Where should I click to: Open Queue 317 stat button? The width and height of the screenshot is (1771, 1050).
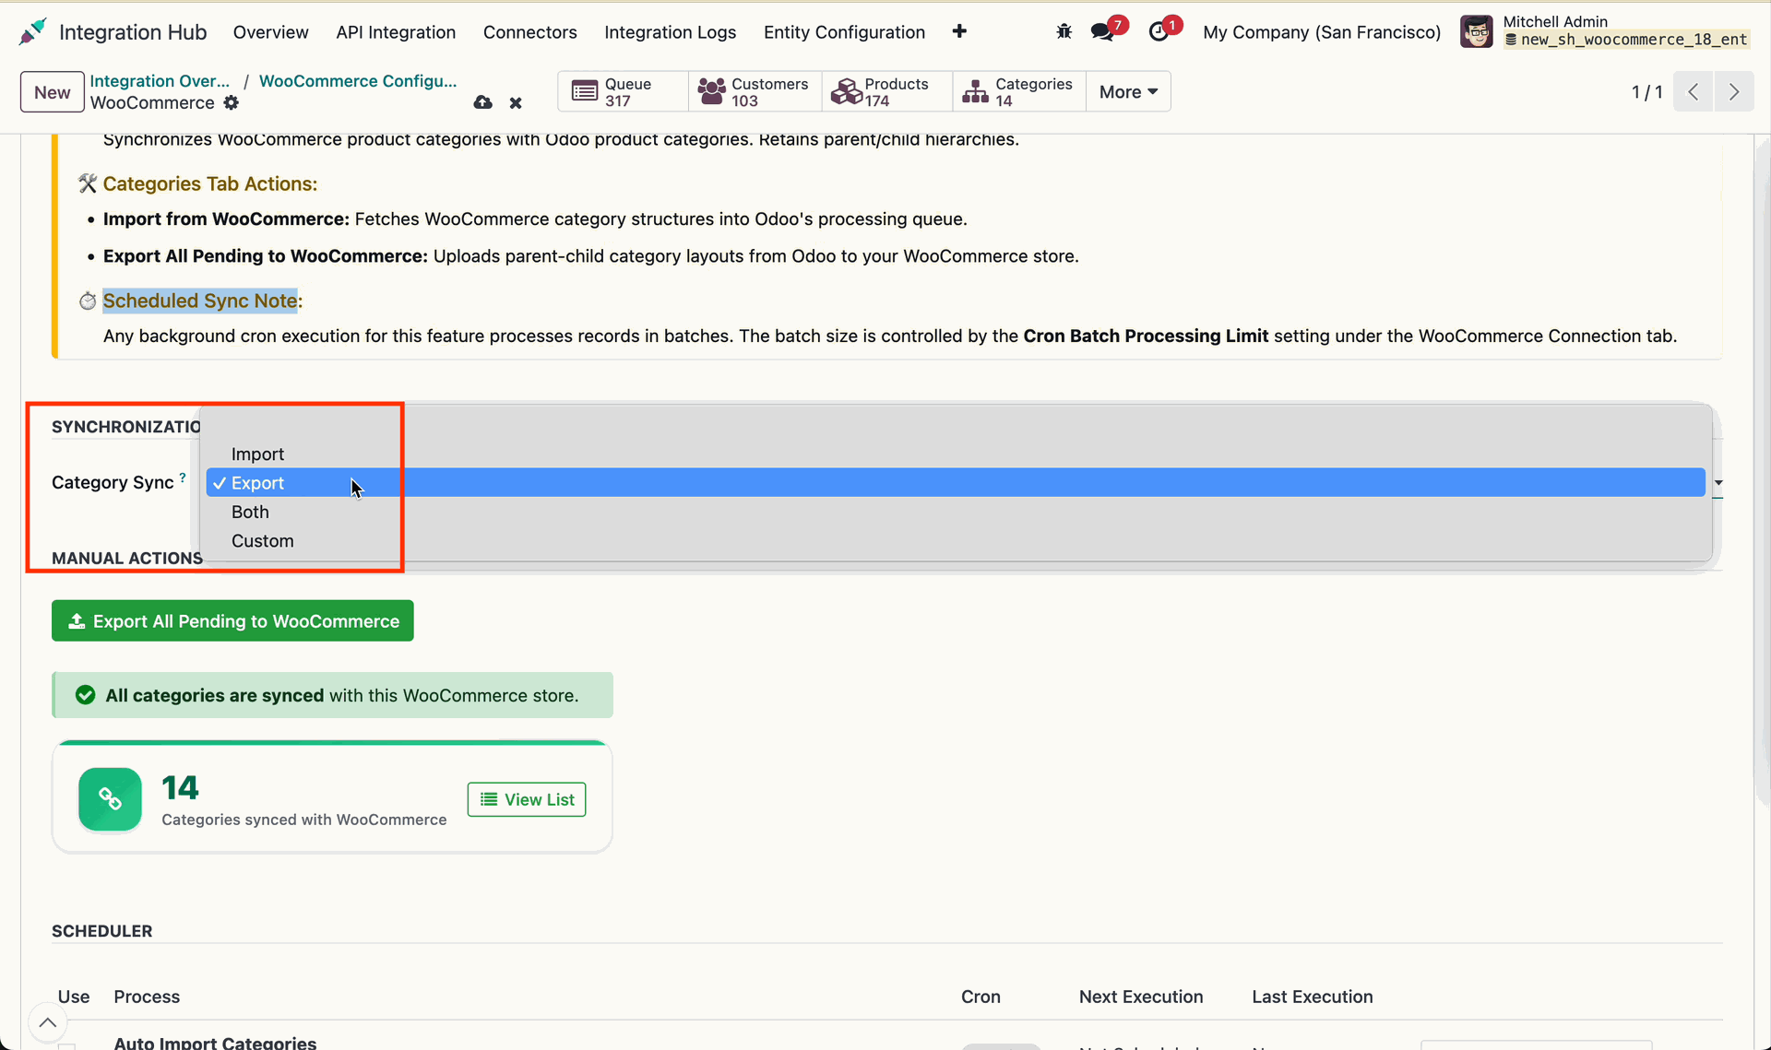[623, 91]
